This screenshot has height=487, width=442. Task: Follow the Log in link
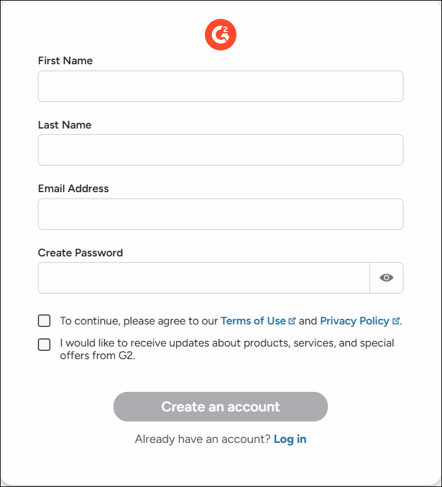tap(290, 439)
